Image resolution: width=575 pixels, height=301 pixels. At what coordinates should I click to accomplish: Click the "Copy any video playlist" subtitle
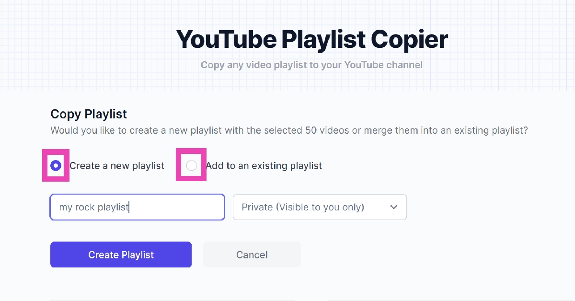(311, 65)
